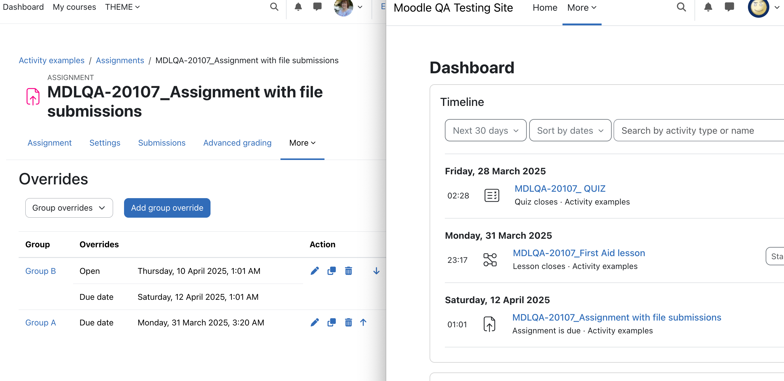Click Add group override button

(167, 208)
